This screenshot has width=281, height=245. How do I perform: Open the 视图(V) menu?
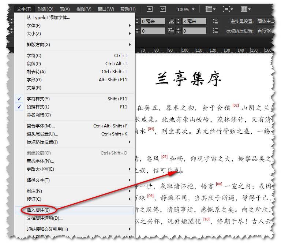(84, 9)
